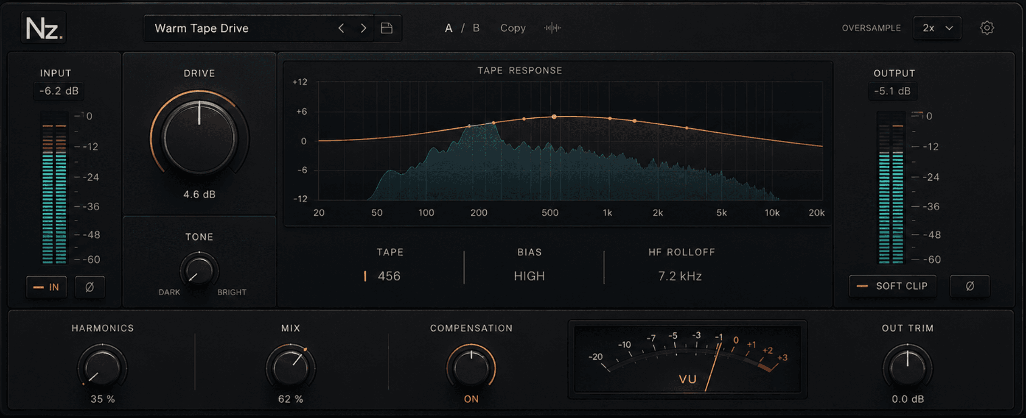Screen dimensions: 1026x418
Task: Click the Mix 62 % value
Action: (291, 399)
